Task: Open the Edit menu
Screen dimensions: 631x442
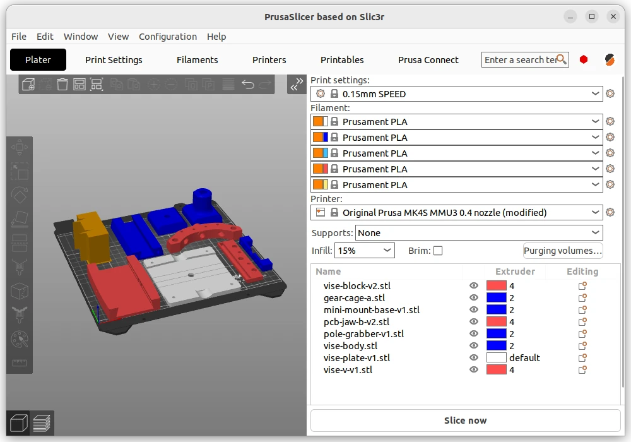Action: [45, 37]
